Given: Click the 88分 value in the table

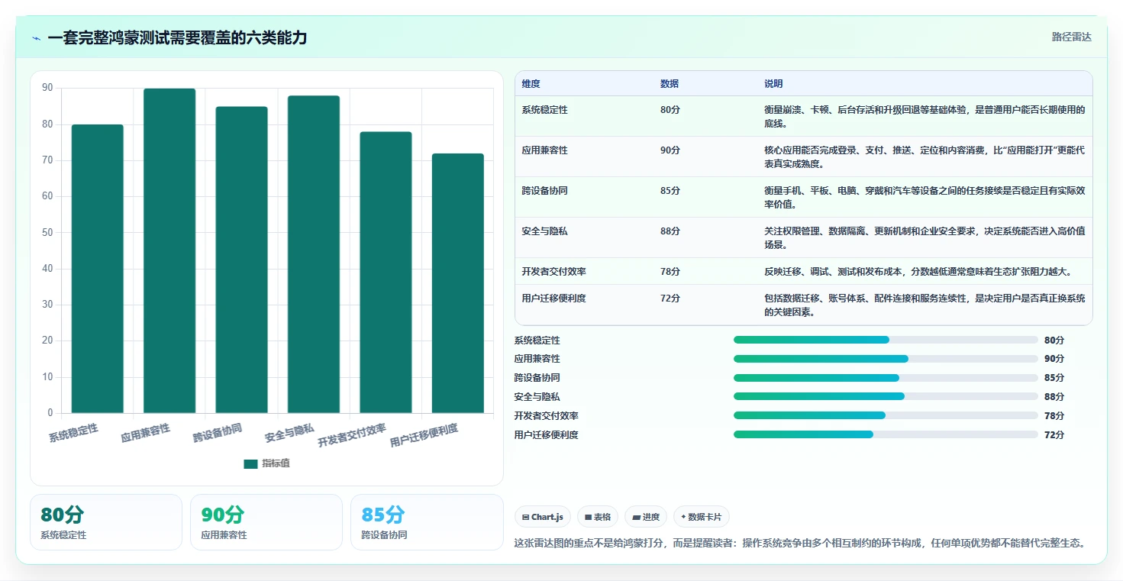Looking at the screenshot, I should click(x=670, y=231).
